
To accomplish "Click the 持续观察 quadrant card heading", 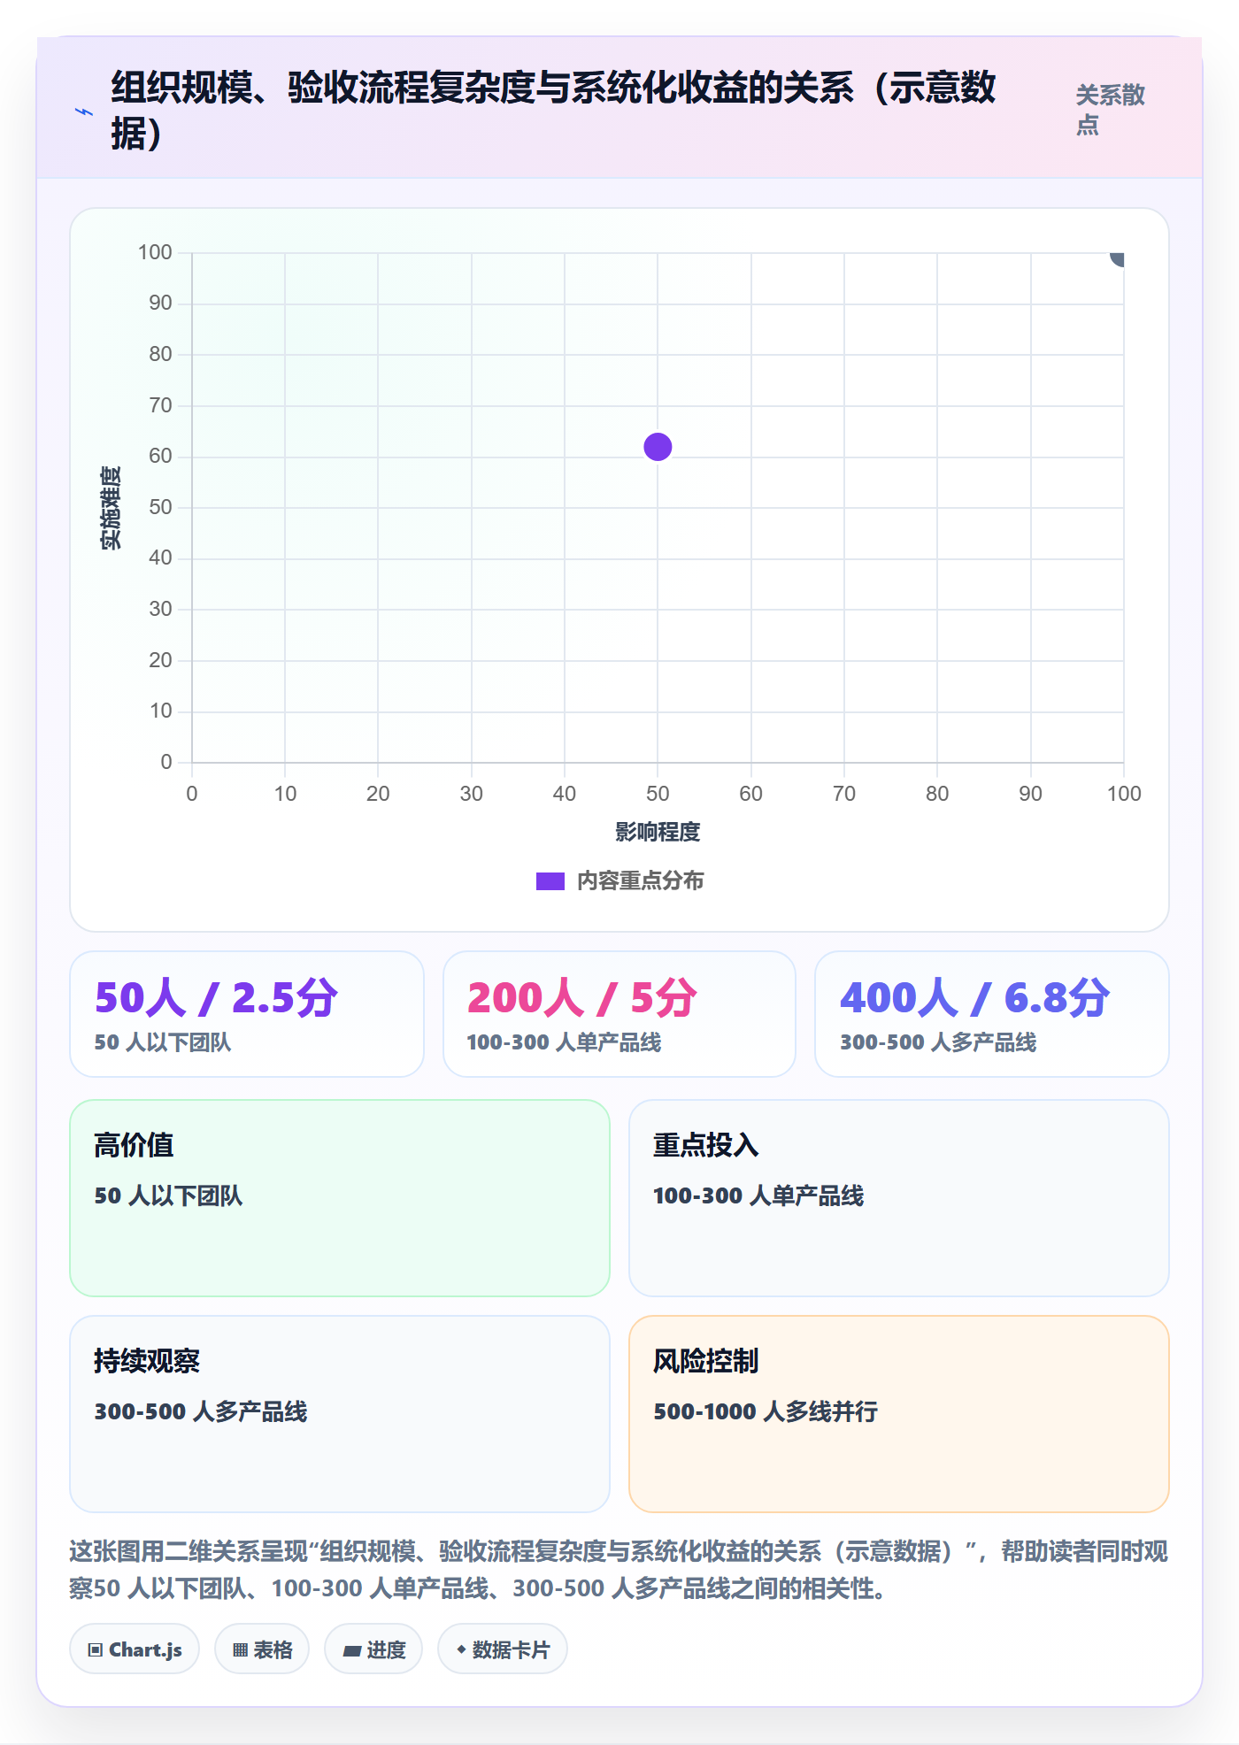I will click(147, 1361).
